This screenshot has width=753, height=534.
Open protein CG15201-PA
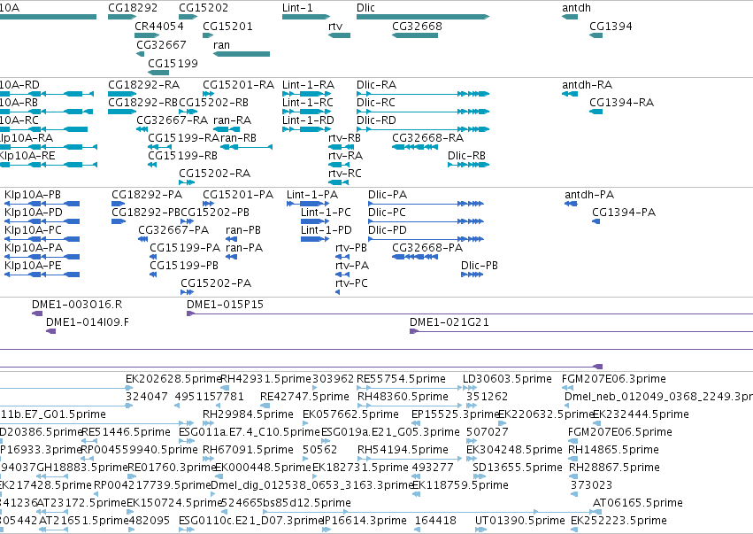238,195
